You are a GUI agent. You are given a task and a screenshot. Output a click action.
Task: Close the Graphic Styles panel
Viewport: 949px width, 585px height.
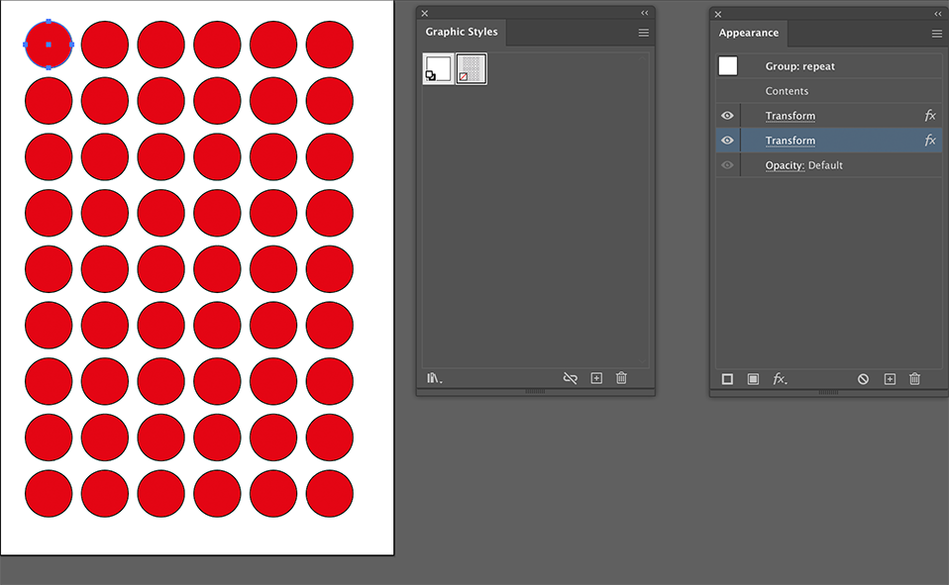pos(425,13)
